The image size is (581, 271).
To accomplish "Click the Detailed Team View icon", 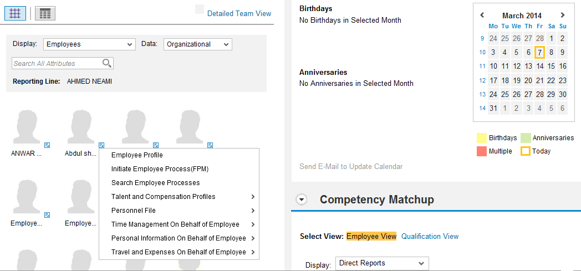I will pos(200,9).
